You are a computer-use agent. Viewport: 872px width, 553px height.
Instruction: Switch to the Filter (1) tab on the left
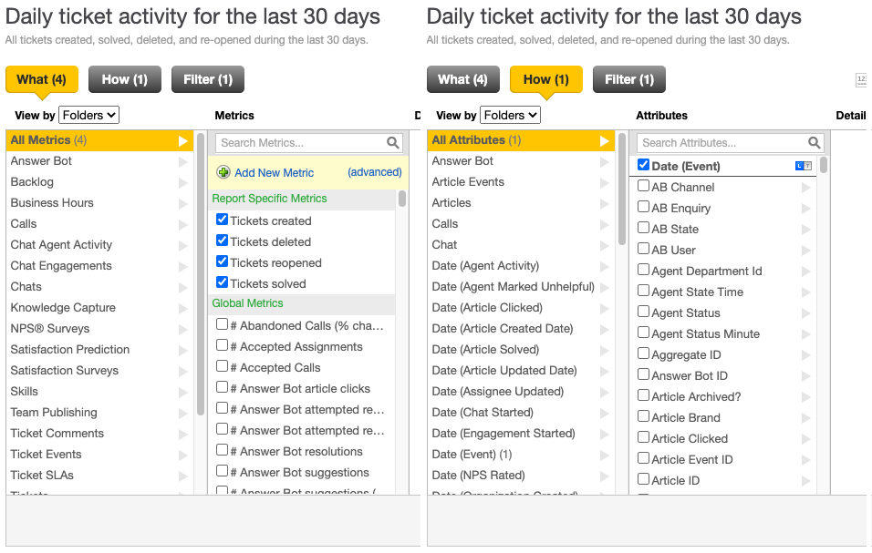tap(208, 79)
